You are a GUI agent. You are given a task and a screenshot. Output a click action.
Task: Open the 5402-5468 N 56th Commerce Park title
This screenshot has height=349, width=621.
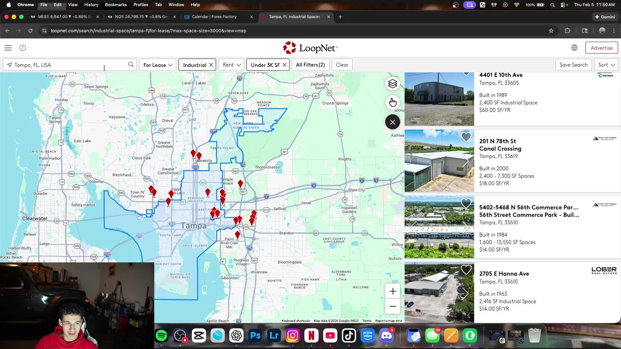coord(529,207)
